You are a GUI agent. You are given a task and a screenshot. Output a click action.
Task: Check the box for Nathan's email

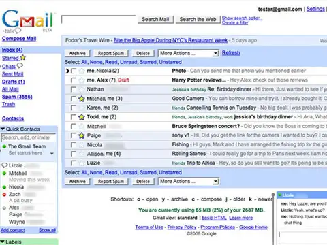[x=73, y=89]
